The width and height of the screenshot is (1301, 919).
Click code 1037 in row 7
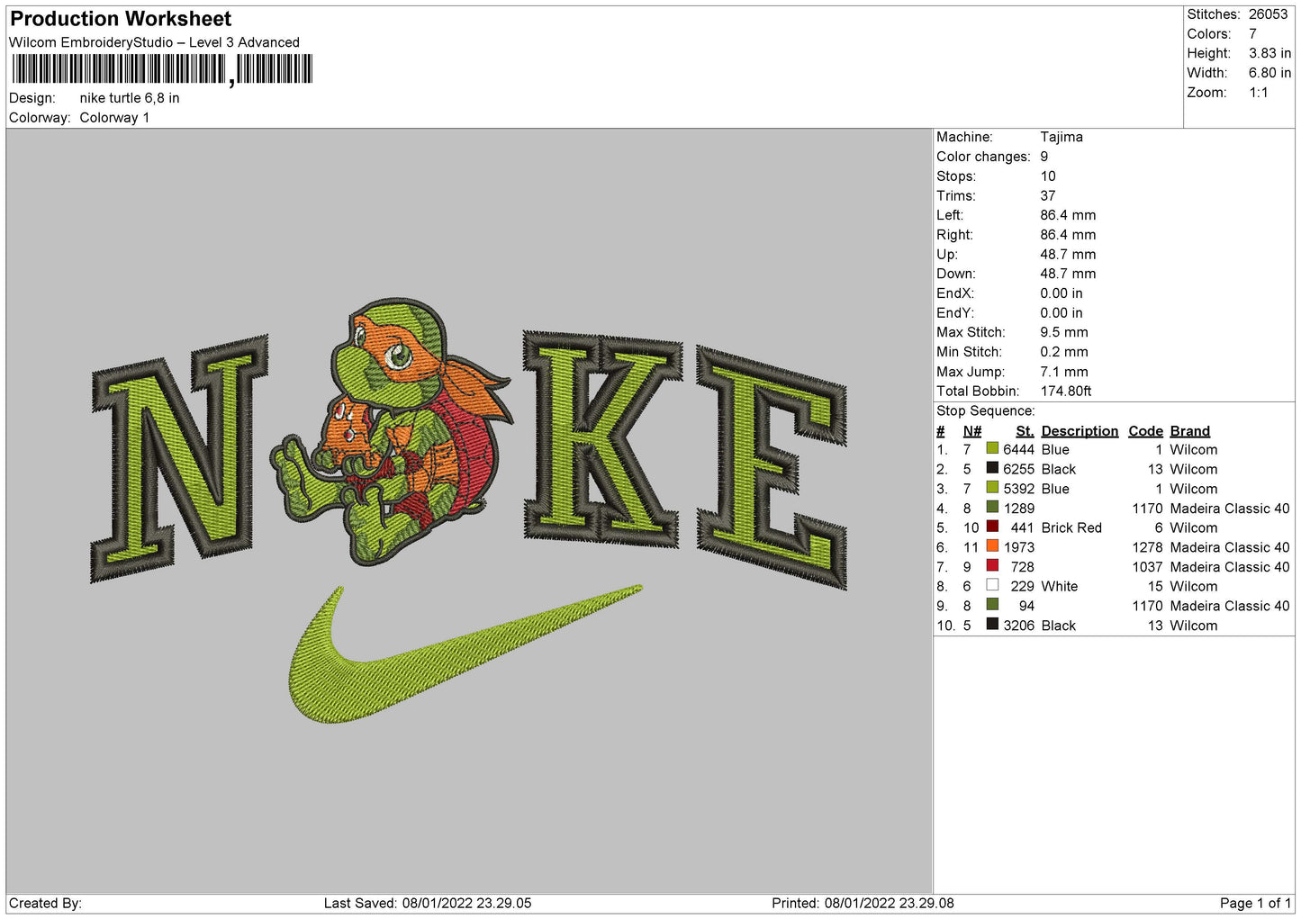[x=1148, y=567]
